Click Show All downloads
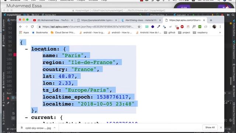The width and height of the screenshot is (236, 133). point(210,127)
